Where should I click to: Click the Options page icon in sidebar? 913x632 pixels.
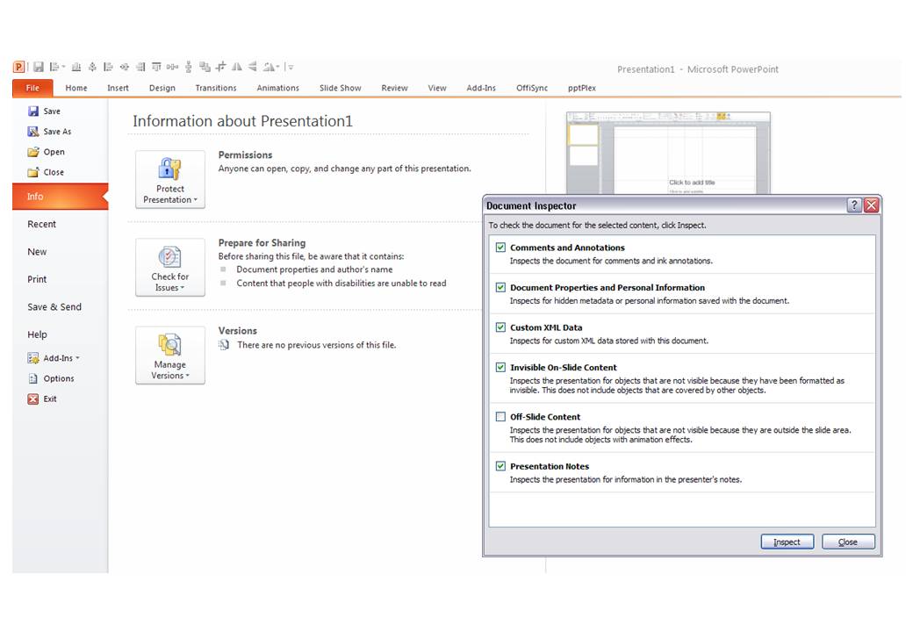coord(33,378)
